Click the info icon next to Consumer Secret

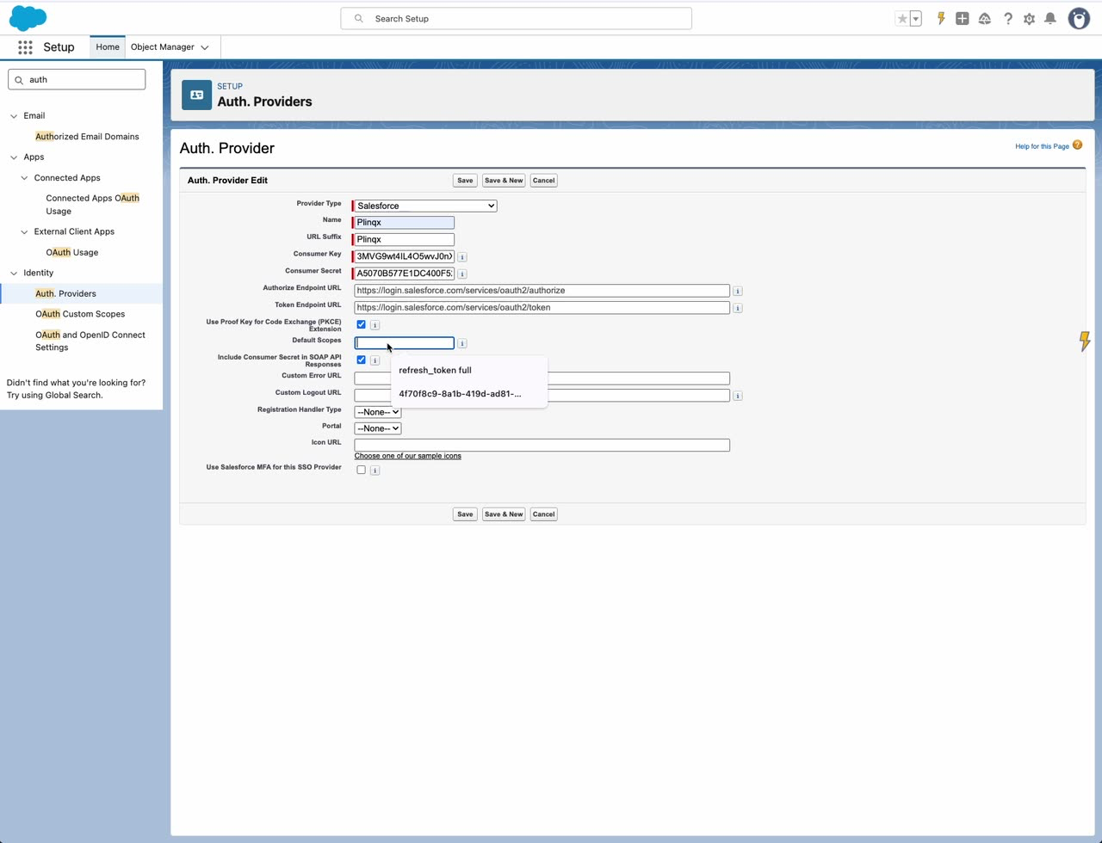462,274
